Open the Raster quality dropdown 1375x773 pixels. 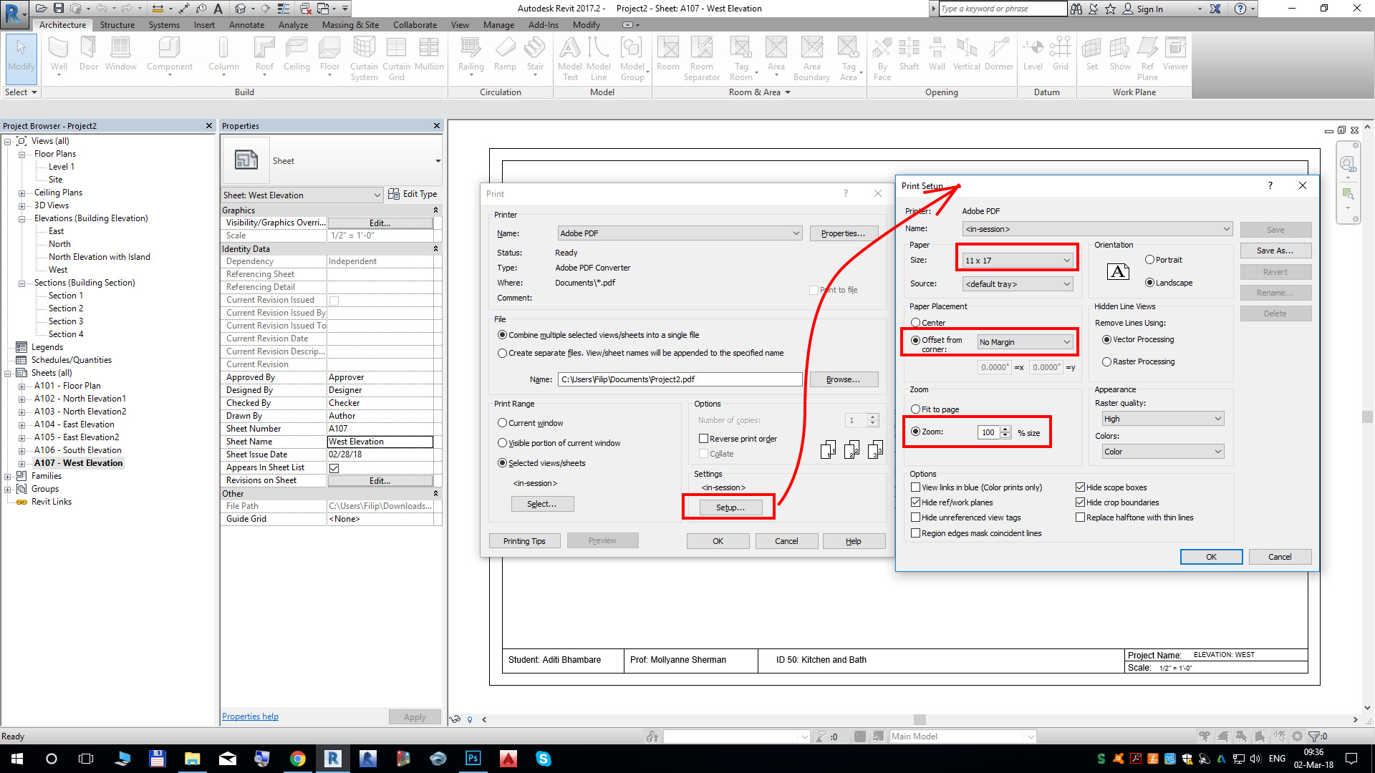coord(1163,419)
